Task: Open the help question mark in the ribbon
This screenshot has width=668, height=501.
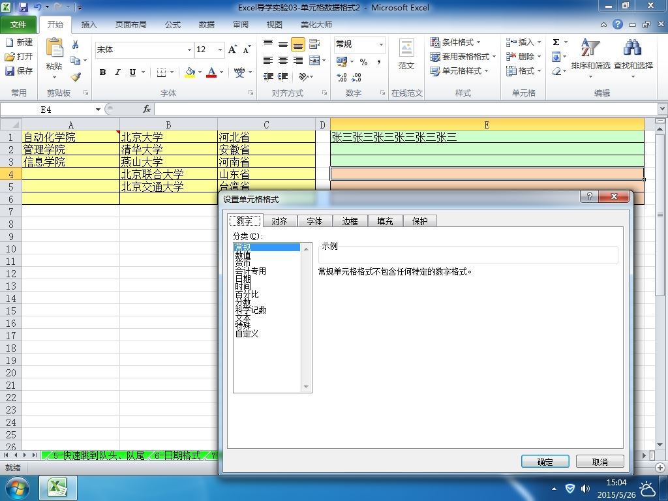Action: [x=618, y=24]
